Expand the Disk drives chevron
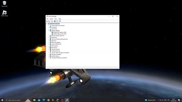 [x=49, y=29]
